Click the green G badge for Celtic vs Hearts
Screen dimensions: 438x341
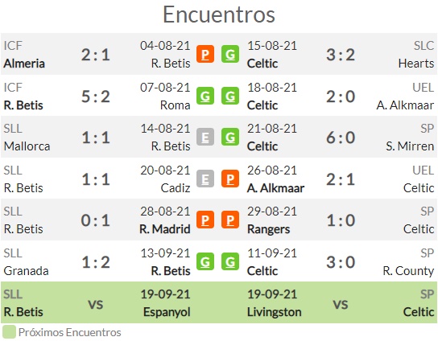pyautogui.click(x=230, y=54)
